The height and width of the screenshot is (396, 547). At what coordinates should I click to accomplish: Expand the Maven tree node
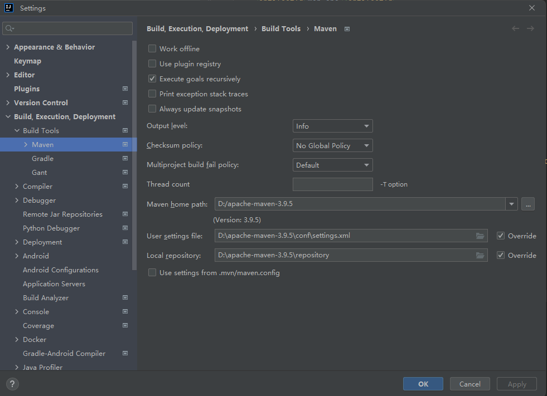(x=26, y=144)
